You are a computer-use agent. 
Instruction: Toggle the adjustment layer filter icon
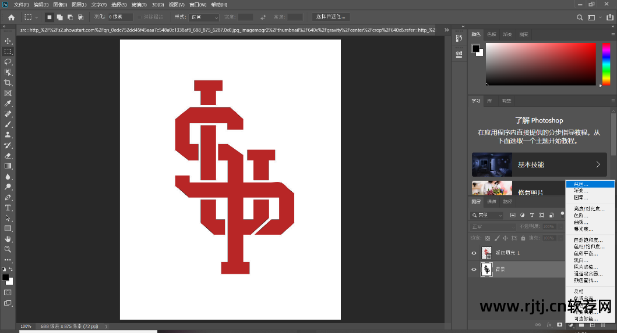coord(522,215)
